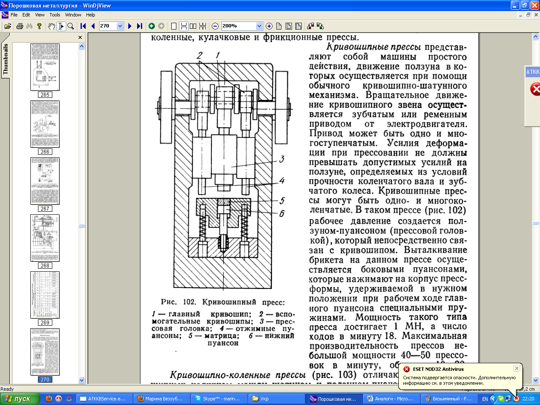
Task: Click the Fit Page zoom icon
Action: 289,26
